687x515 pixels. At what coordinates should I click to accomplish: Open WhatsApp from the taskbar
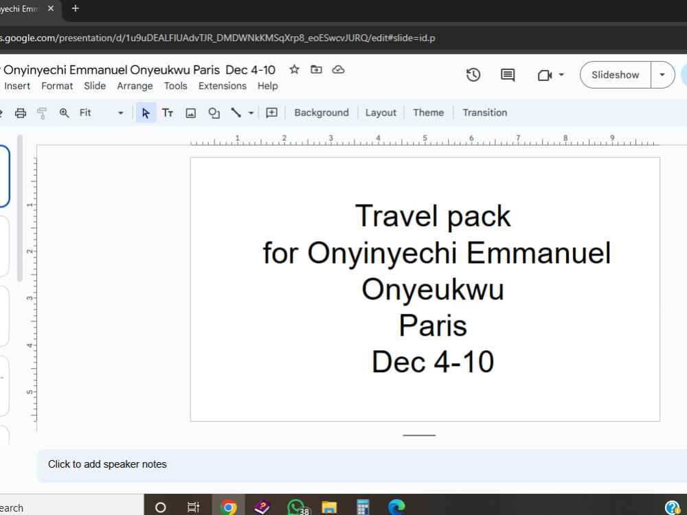click(x=298, y=507)
